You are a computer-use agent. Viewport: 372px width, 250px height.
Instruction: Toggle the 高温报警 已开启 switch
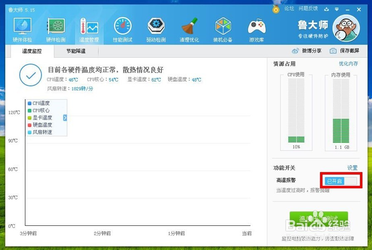[x=341, y=181]
